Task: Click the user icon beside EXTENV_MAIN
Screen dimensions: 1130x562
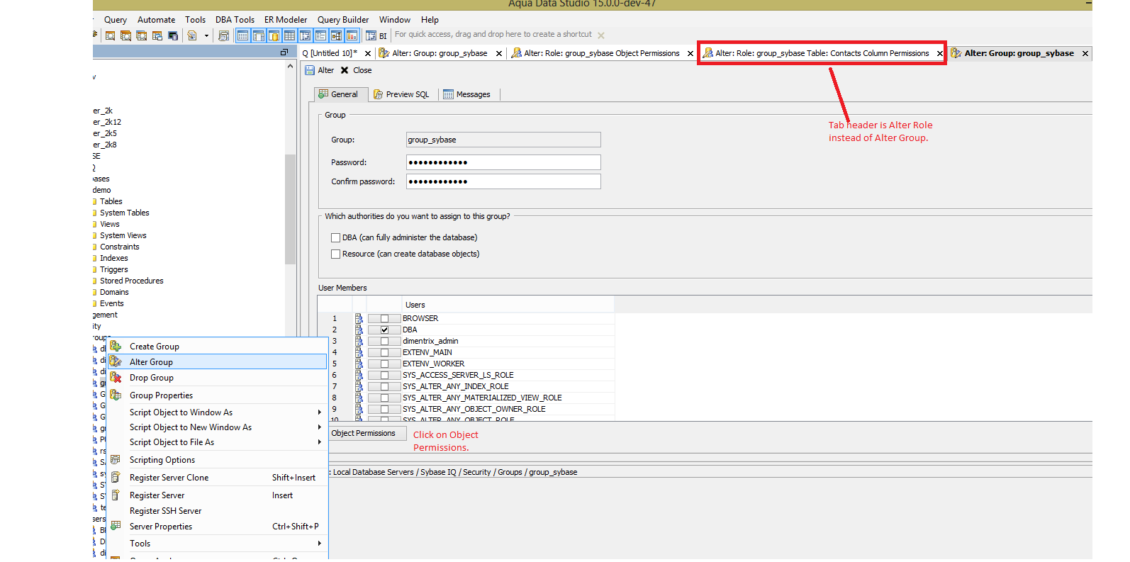Action: tap(359, 352)
